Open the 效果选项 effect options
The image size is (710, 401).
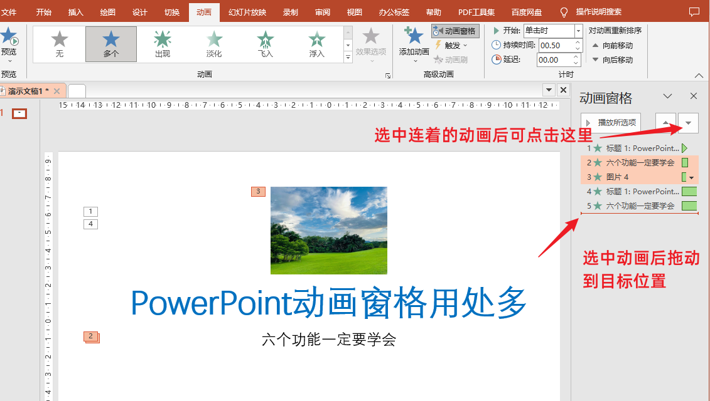click(371, 44)
